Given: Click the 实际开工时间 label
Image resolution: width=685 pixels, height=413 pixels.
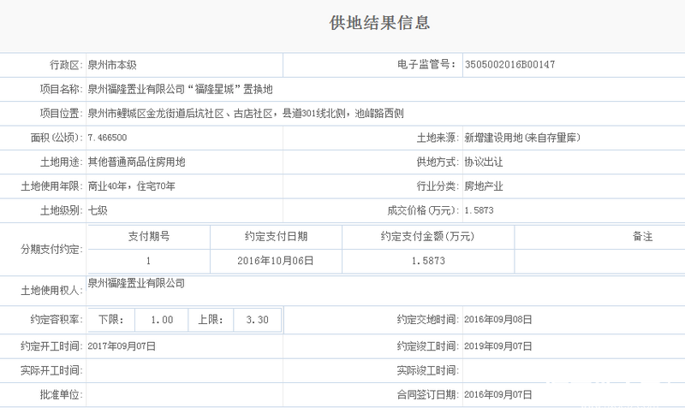Looking at the screenshot, I should coord(51,371).
